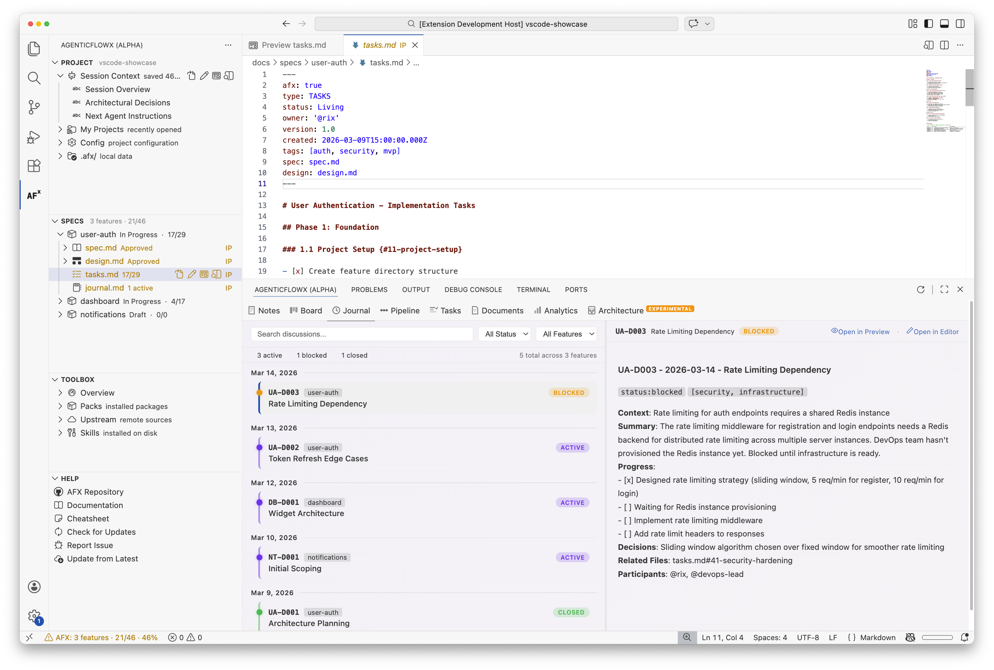
Task: Click the Search discussions input field
Action: click(362, 334)
